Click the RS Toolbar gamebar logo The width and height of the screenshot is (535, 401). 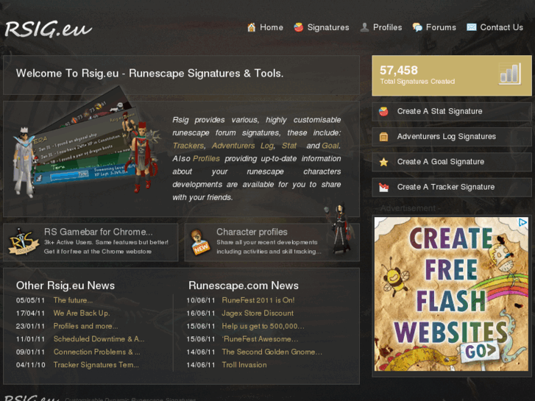22,241
